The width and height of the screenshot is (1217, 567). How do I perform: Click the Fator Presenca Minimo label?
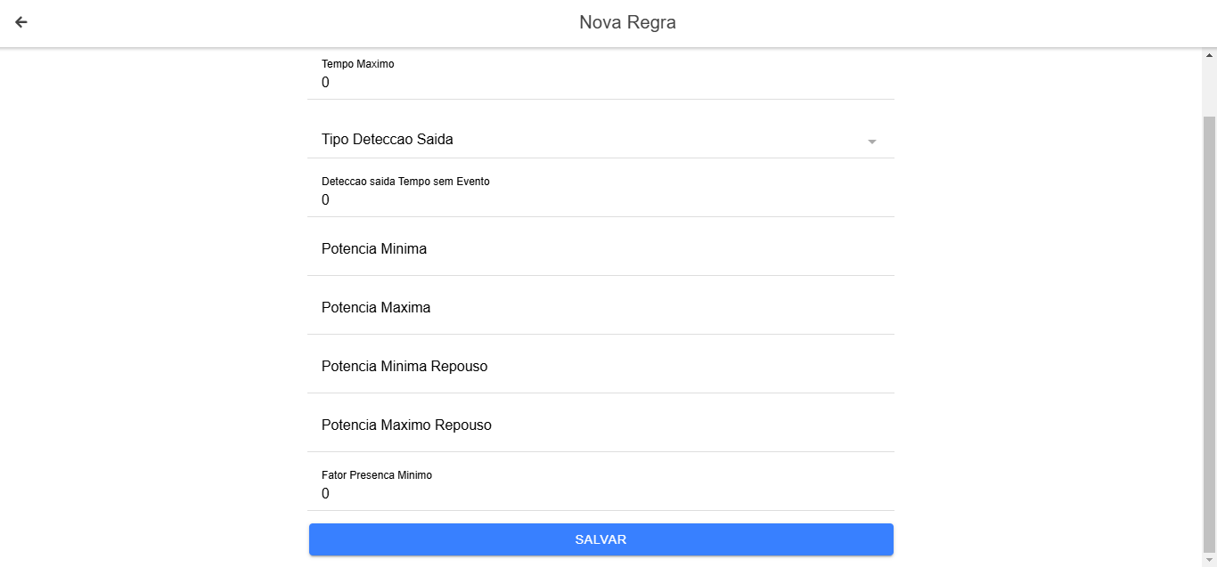(x=376, y=475)
